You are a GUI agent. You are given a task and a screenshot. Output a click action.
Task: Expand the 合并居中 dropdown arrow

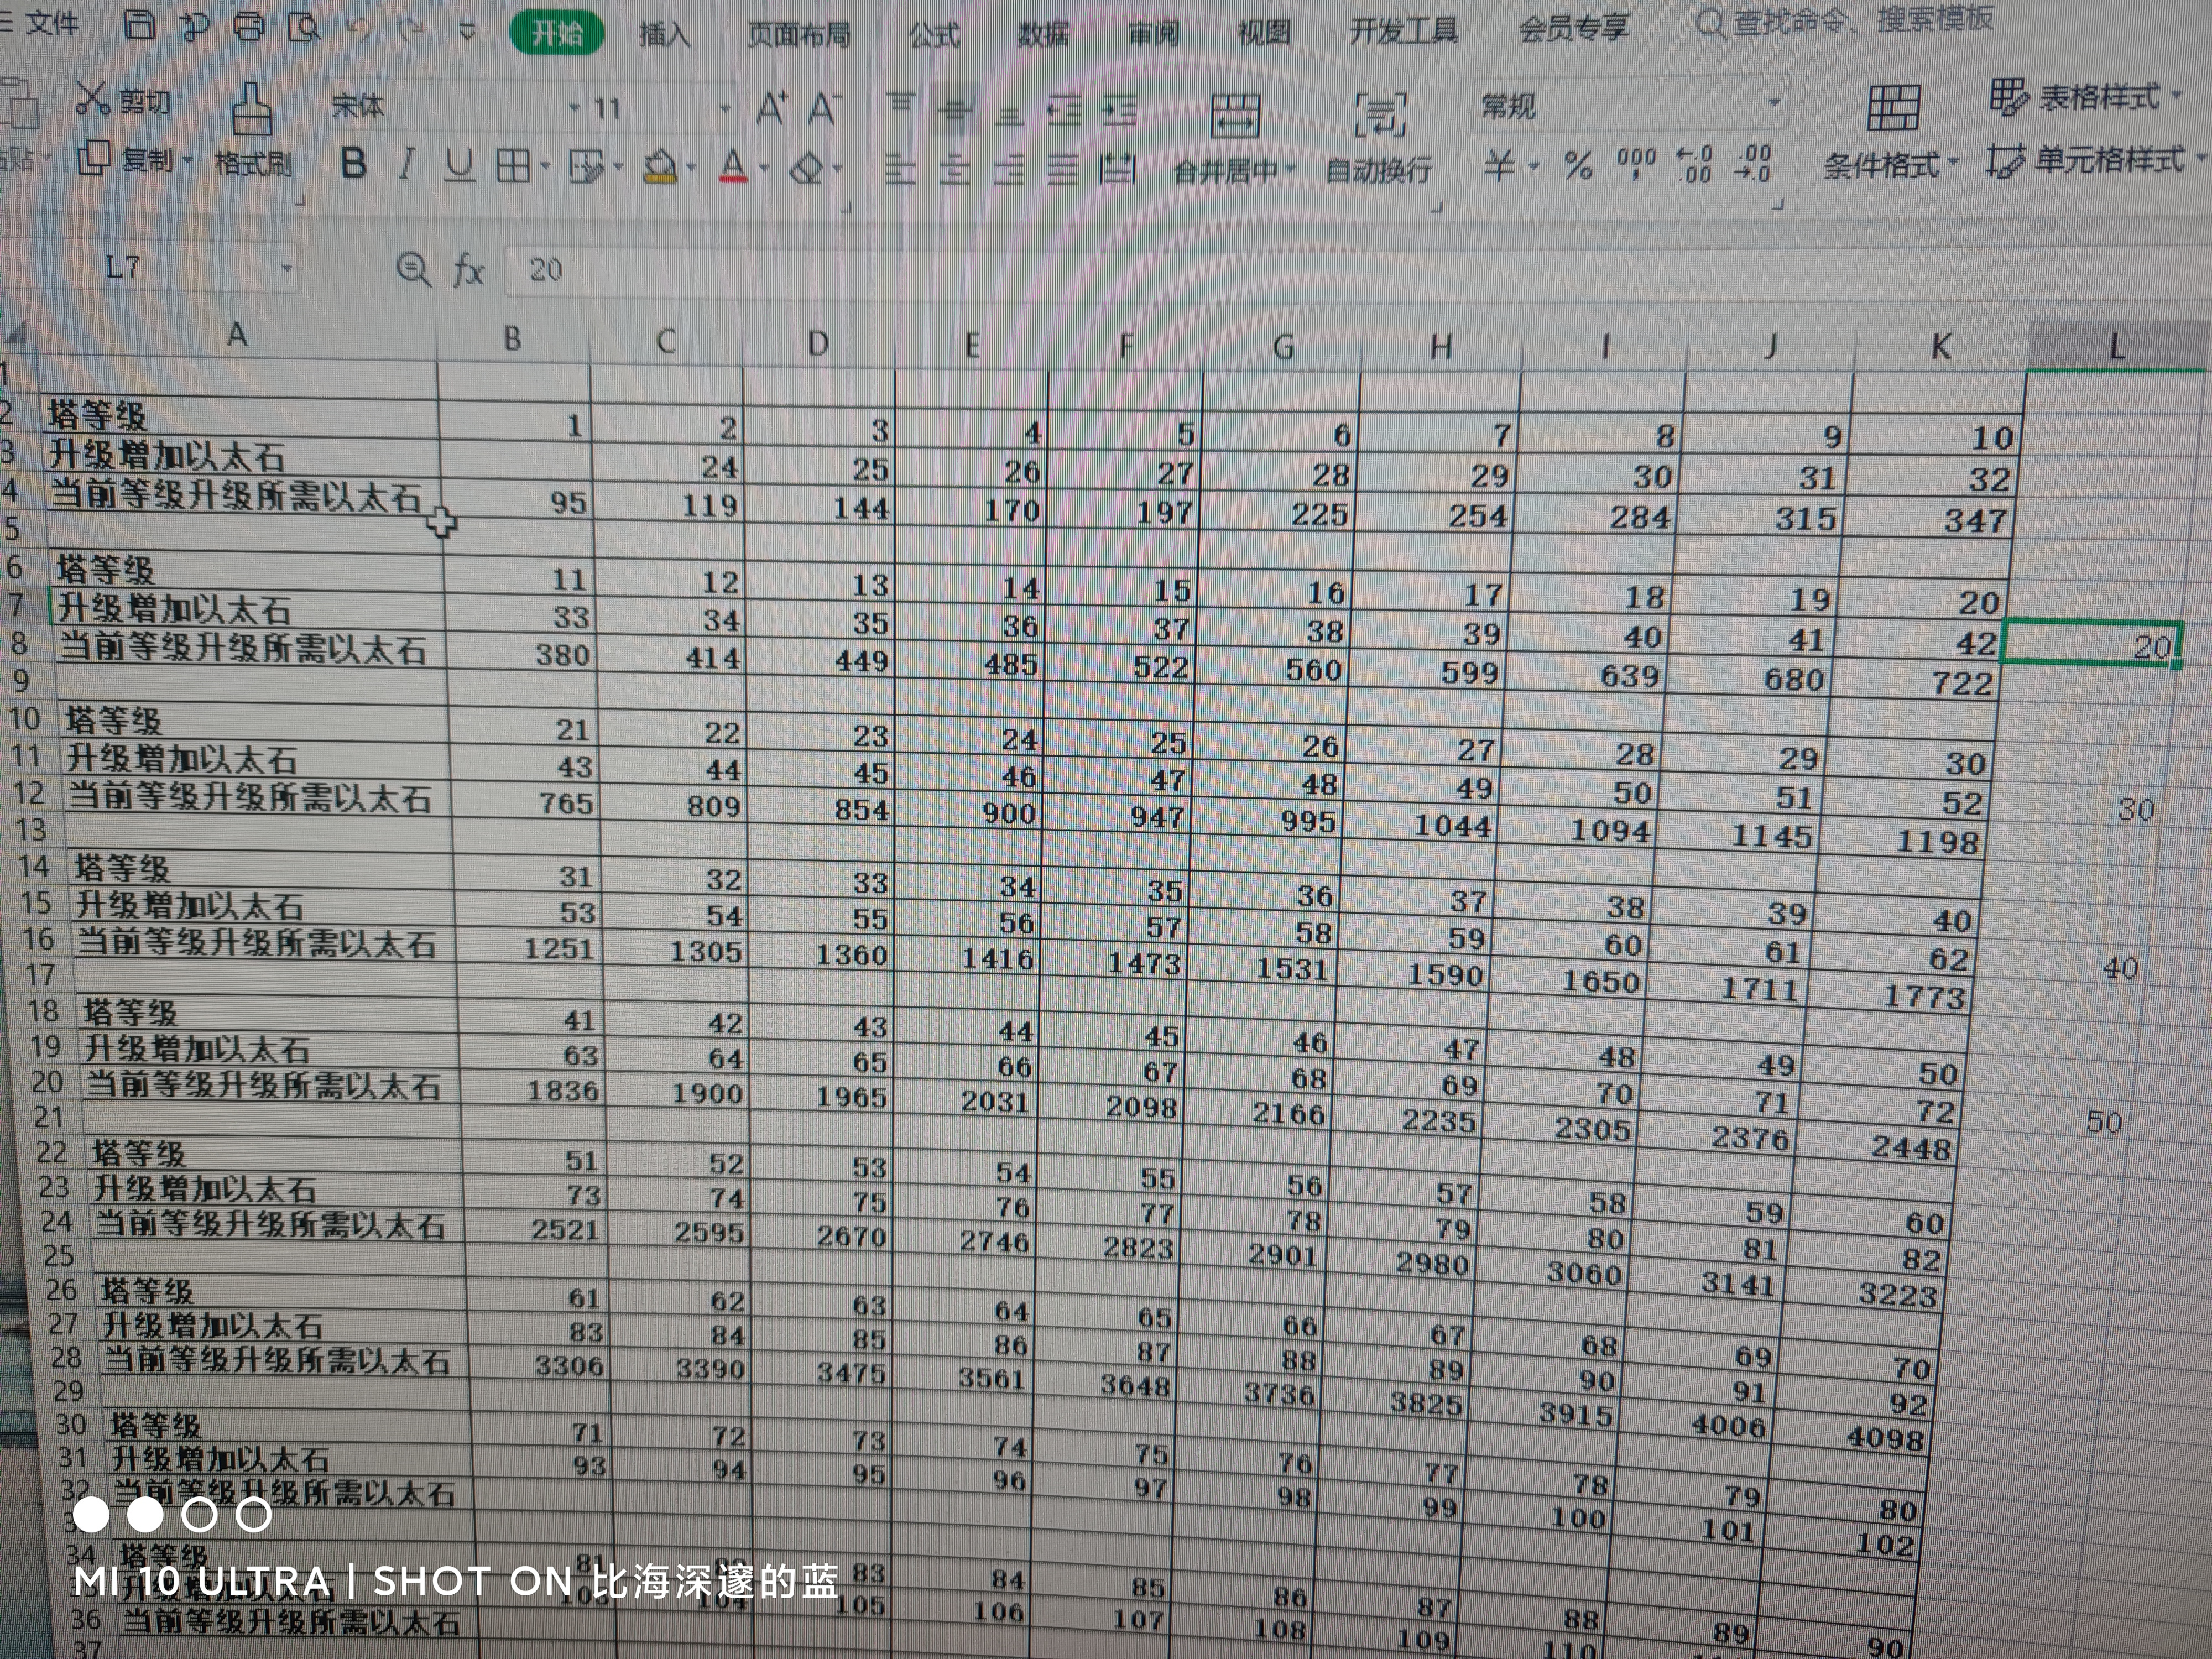coord(1291,169)
